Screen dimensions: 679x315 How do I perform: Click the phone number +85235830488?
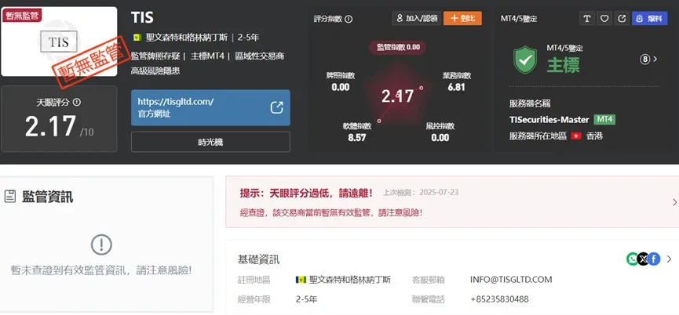[x=499, y=299]
